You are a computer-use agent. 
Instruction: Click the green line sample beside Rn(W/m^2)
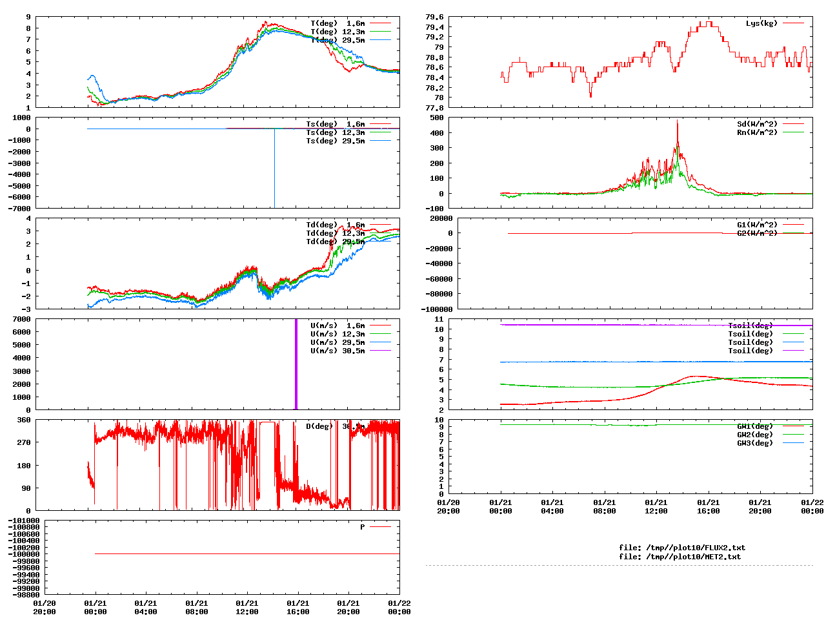[793, 132]
